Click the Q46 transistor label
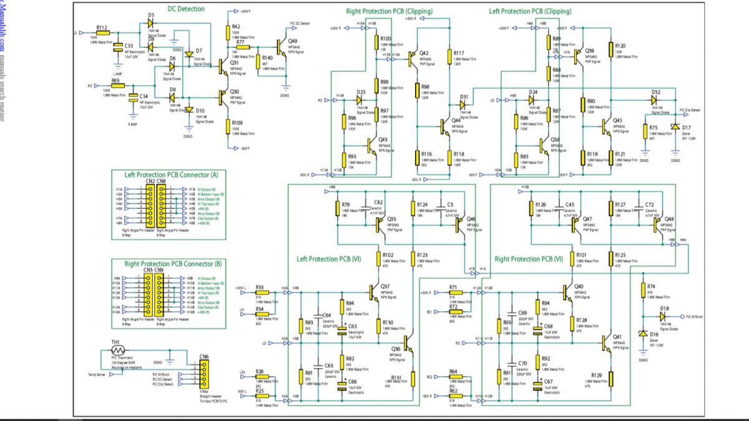 [x=471, y=219]
